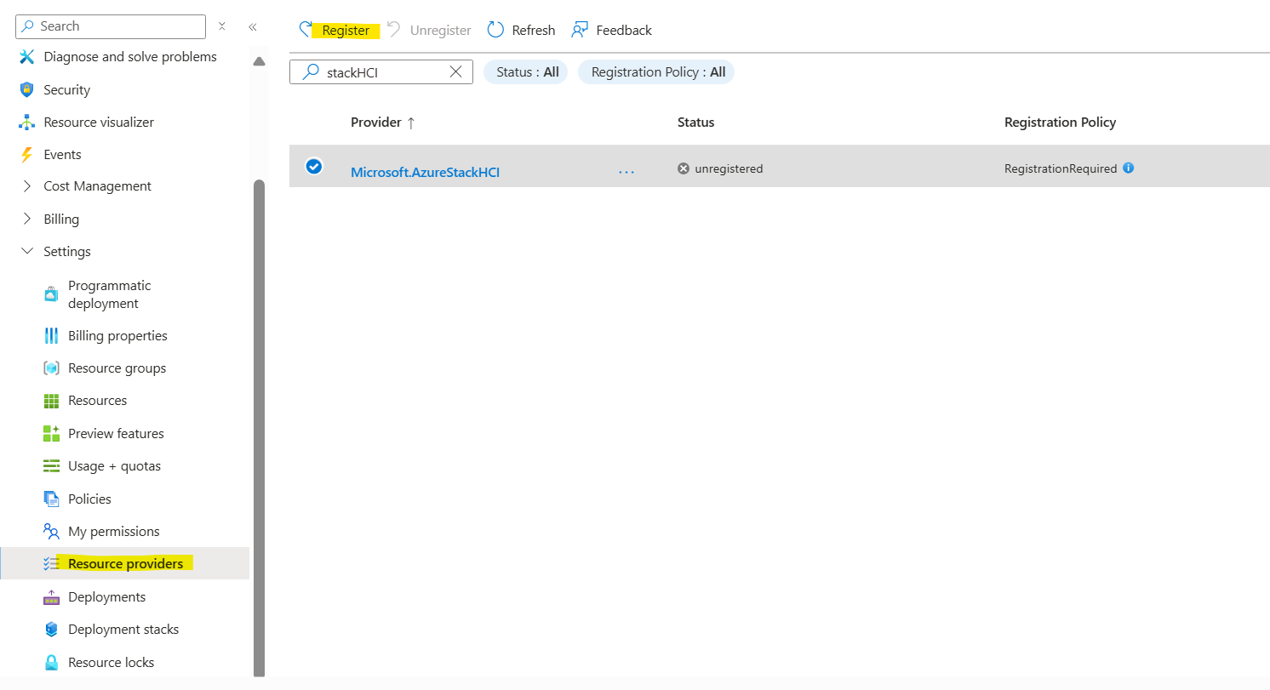
Task: Click the Policies document icon
Action: click(51, 499)
